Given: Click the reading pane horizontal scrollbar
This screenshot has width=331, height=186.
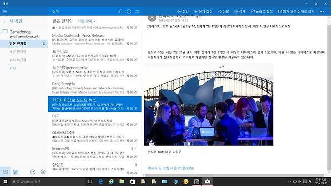Looking at the screenshot, I should point(234,175).
